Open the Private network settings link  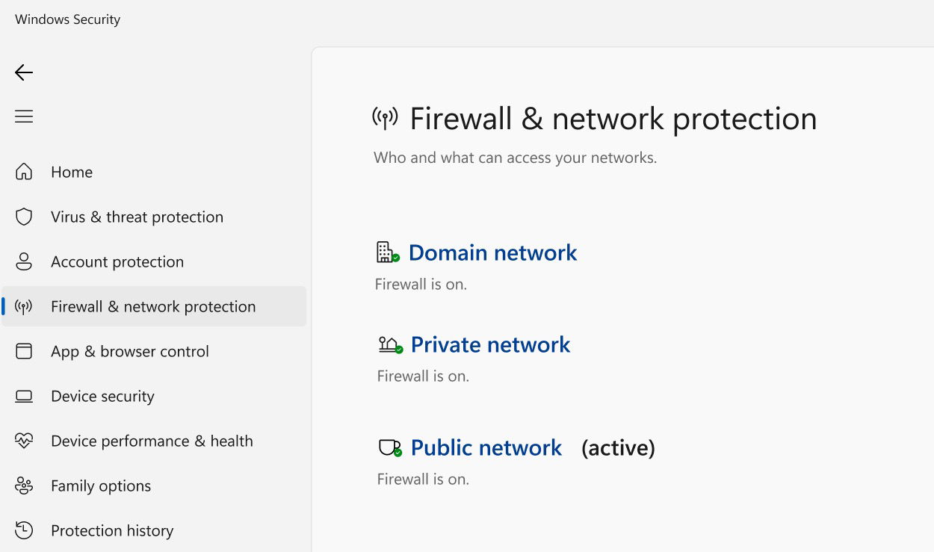pyautogui.click(x=490, y=344)
